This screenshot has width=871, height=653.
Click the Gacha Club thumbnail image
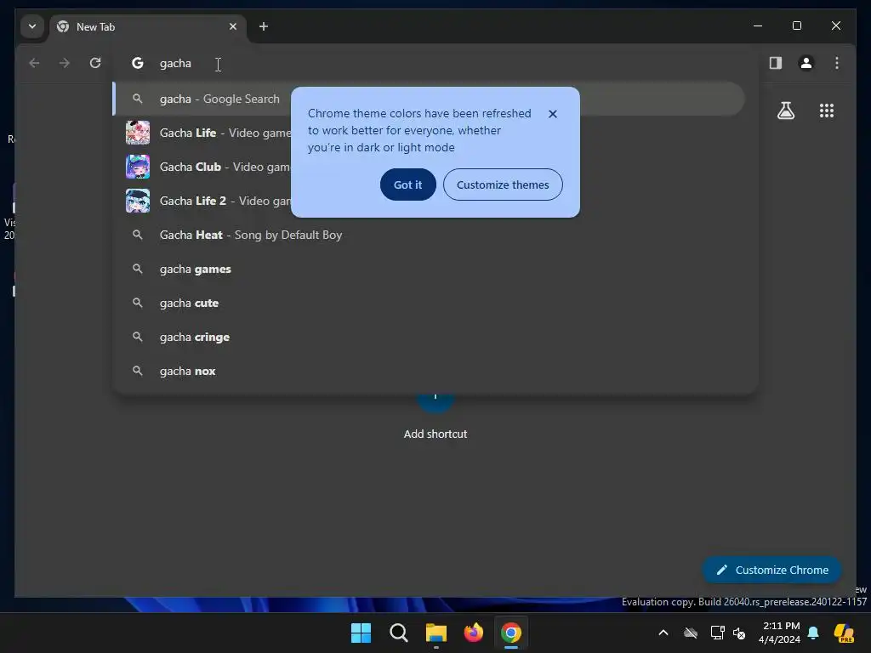pyautogui.click(x=137, y=167)
